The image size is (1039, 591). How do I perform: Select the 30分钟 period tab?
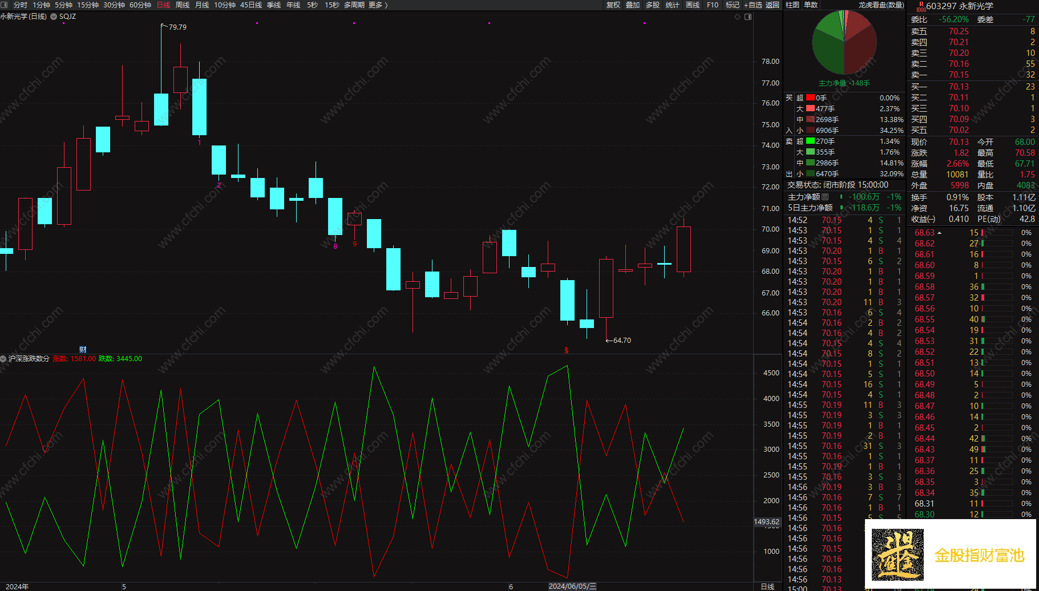click(x=114, y=5)
